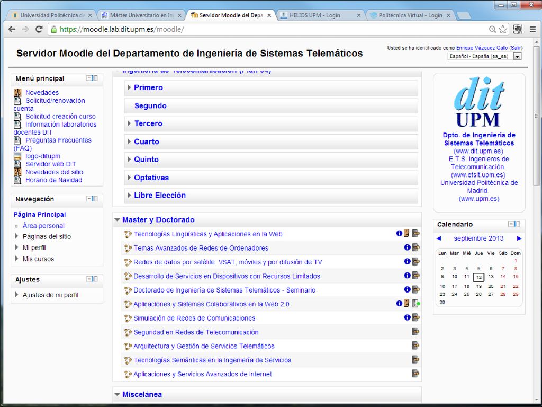
Task: Click info icon for Redes de datos por satélite
Action: pyautogui.click(x=407, y=261)
